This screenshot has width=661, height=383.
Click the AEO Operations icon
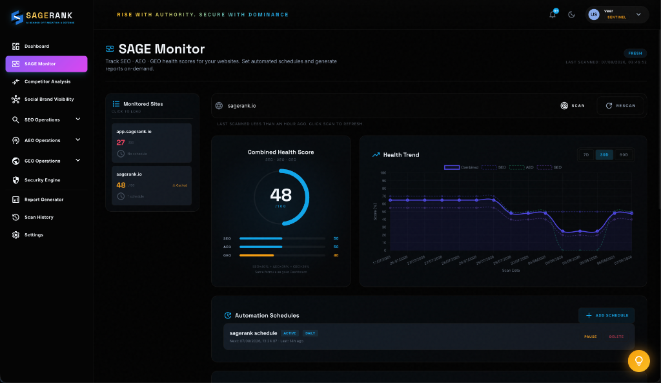pos(15,140)
